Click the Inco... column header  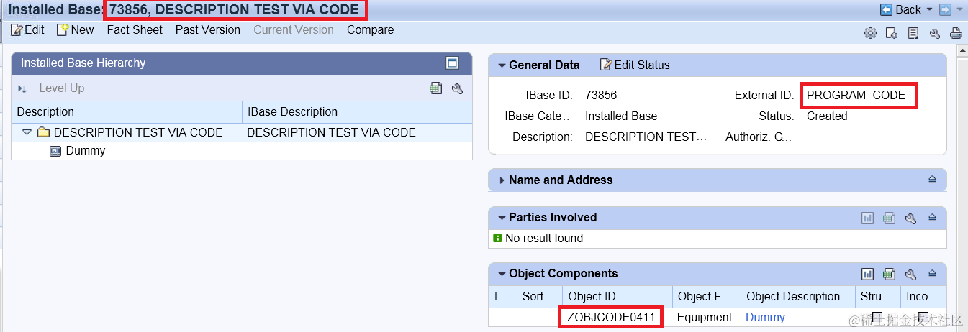[x=923, y=297]
